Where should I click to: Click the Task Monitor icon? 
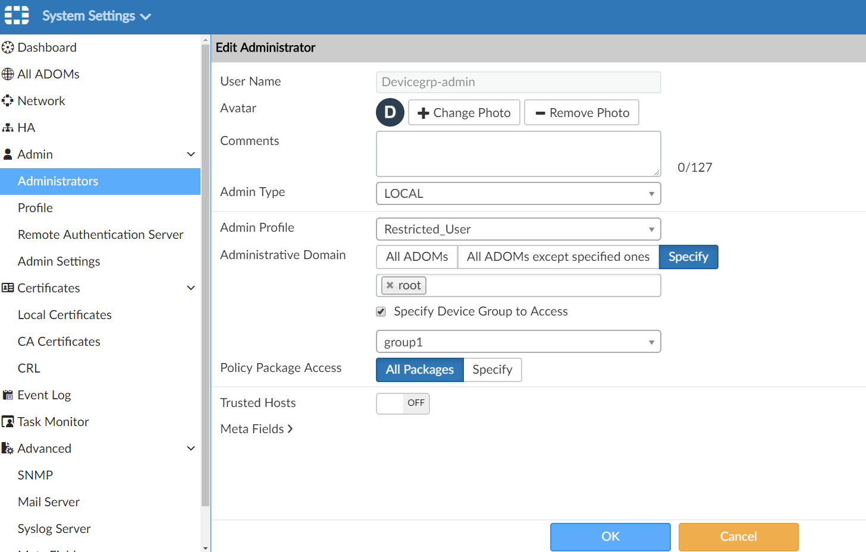click(8, 422)
